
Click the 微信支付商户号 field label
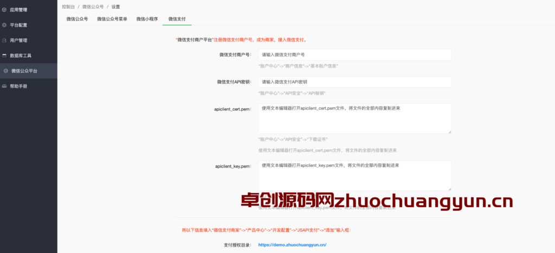(235, 55)
